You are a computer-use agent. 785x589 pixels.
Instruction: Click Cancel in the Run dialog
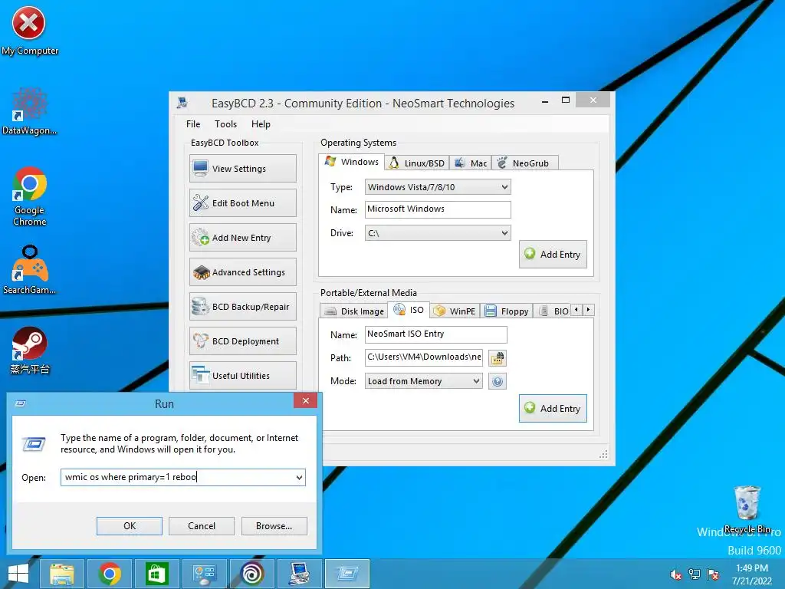pyautogui.click(x=202, y=526)
